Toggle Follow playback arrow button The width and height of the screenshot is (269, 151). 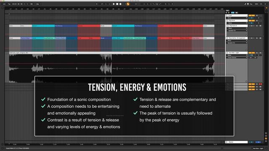pyautogui.click(x=97, y=4)
